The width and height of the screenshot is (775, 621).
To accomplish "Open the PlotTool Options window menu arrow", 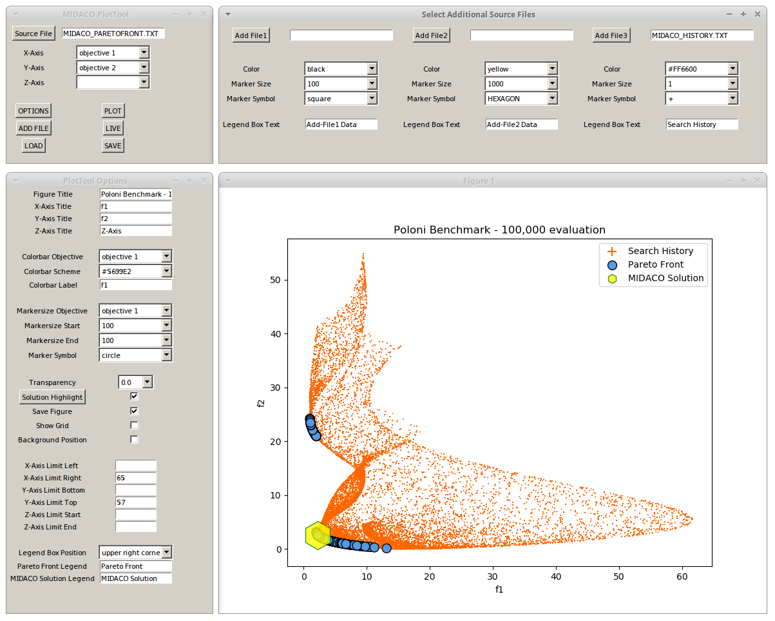I will (15, 181).
